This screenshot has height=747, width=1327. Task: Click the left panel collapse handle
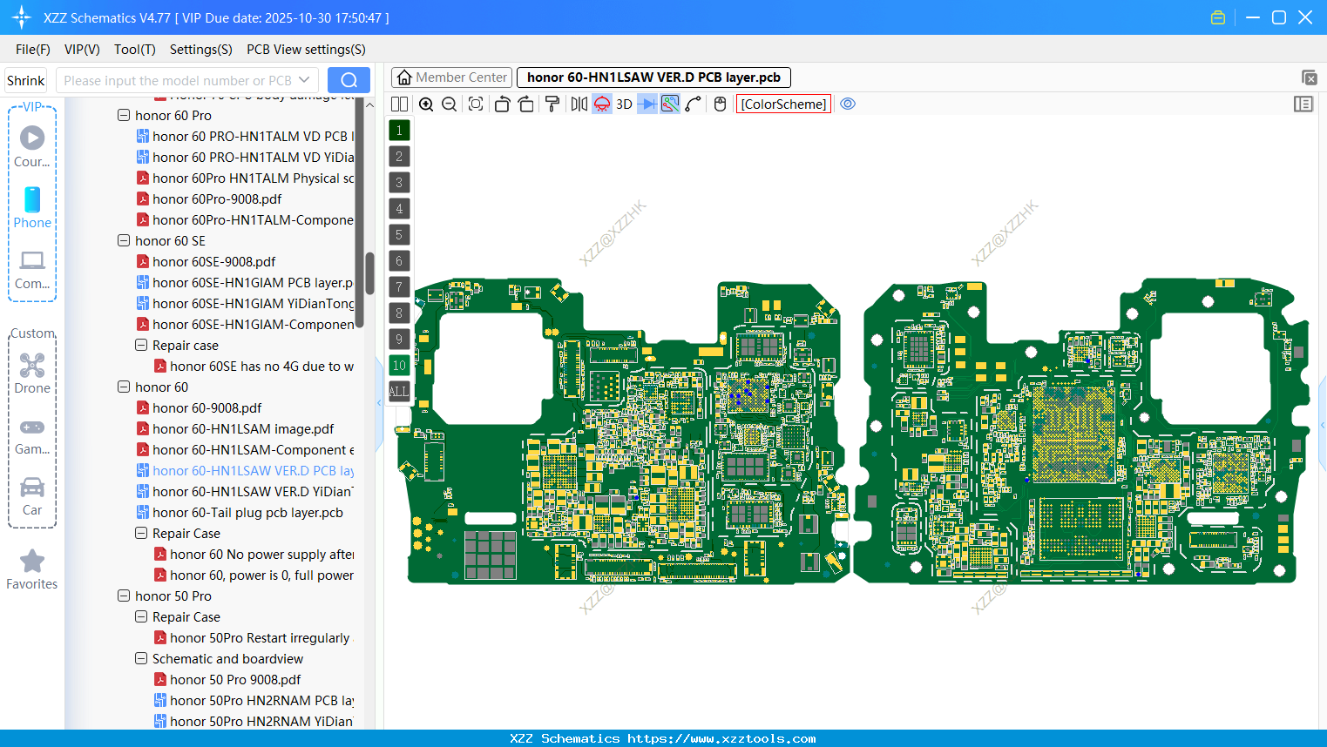tap(379, 403)
